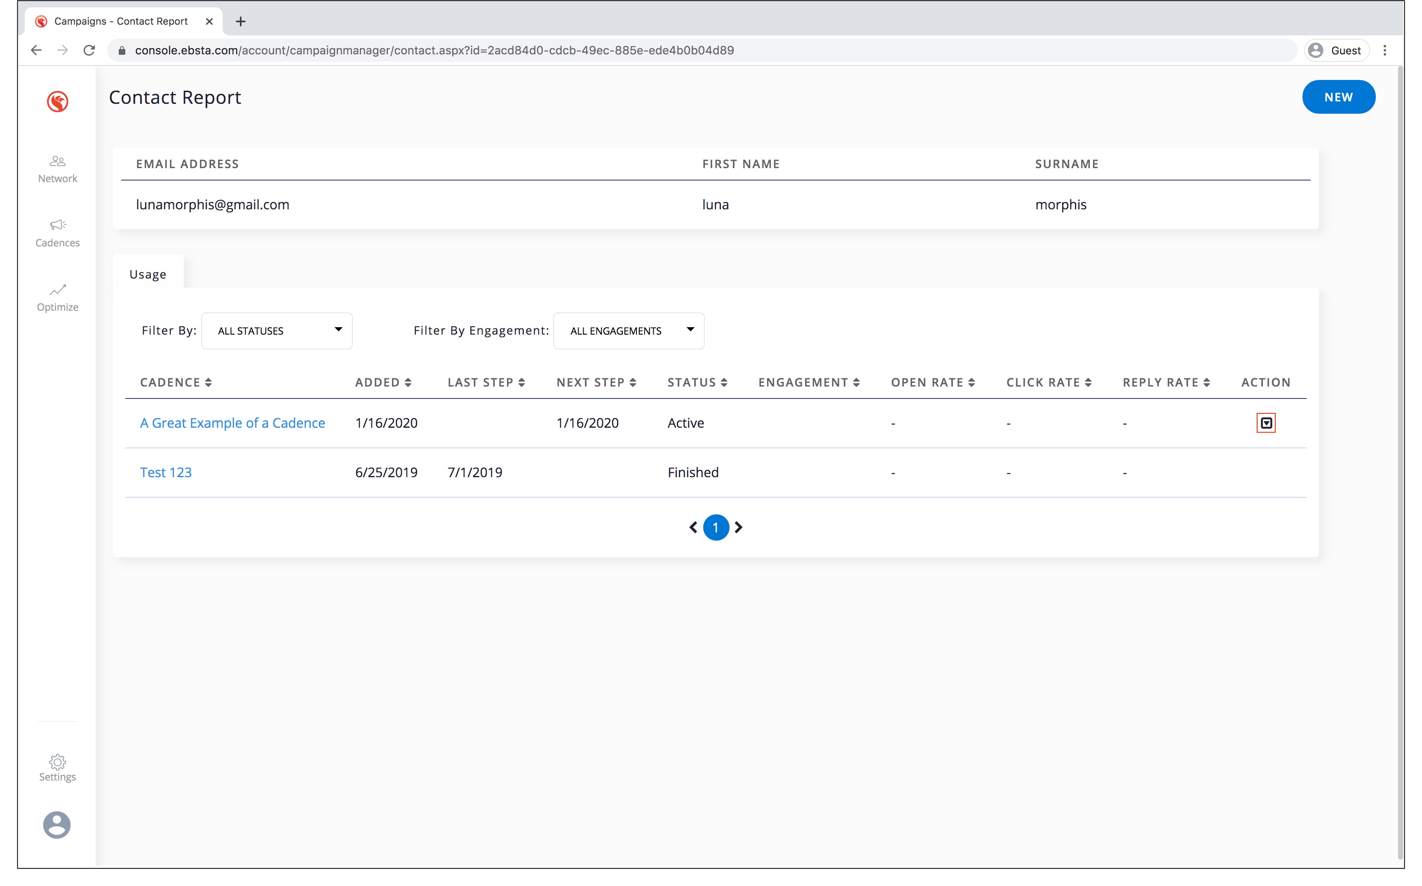Image resolution: width=1422 pixels, height=886 pixels.
Task: Click the NEW button
Action: pos(1338,97)
